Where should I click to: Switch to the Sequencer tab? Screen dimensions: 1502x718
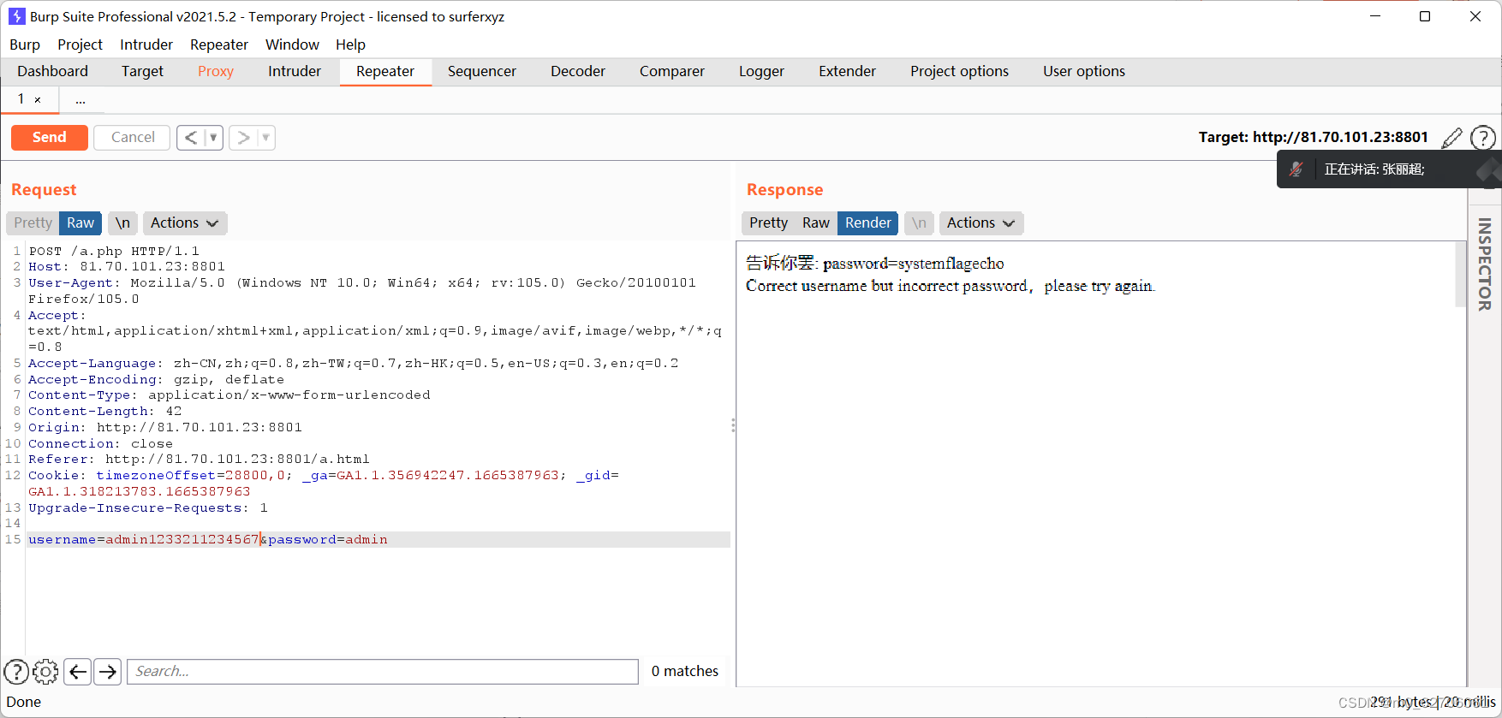pyautogui.click(x=482, y=72)
